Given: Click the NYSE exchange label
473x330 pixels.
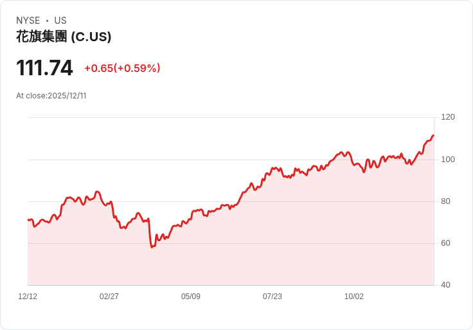Looking at the screenshot, I should (x=28, y=21).
